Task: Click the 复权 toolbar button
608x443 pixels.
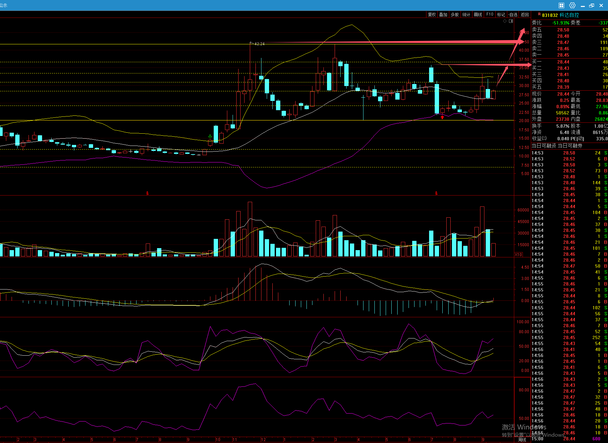Action: pos(432,15)
